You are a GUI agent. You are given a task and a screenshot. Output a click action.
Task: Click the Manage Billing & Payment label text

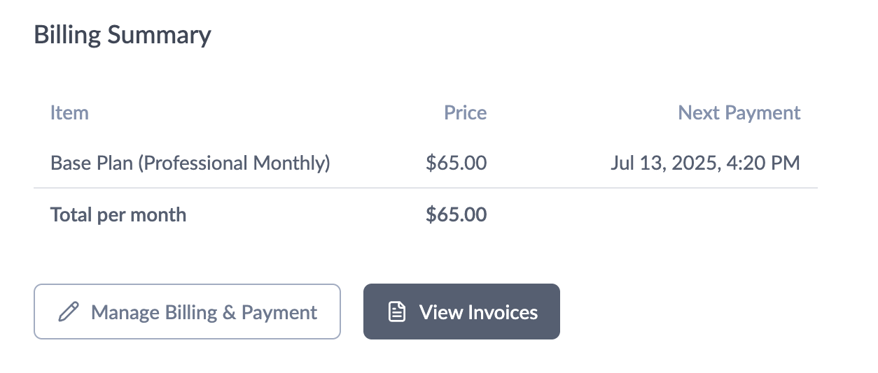pos(204,312)
